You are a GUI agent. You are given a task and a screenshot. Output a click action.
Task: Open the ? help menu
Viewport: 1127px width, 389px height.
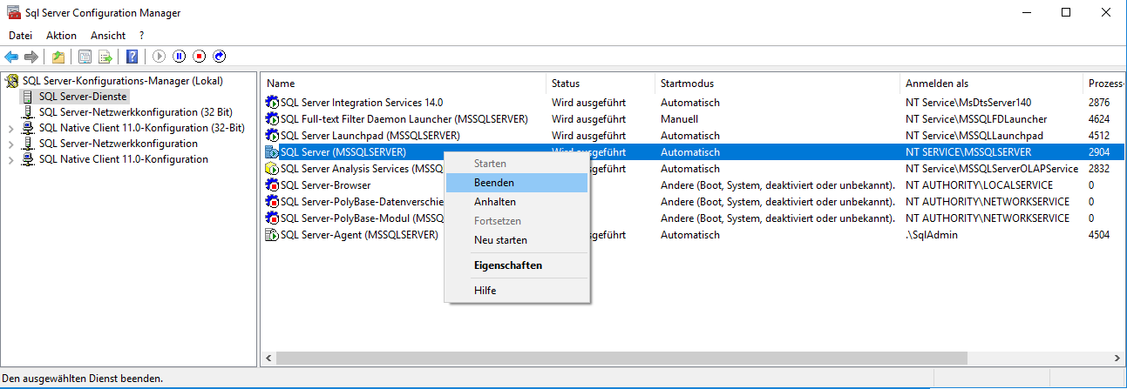point(141,36)
